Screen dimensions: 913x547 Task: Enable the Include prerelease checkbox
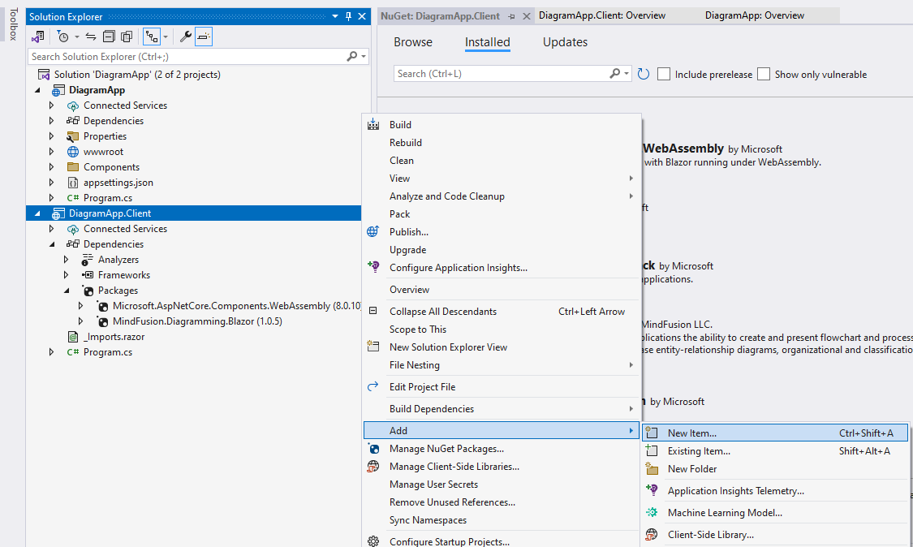(664, 74)
